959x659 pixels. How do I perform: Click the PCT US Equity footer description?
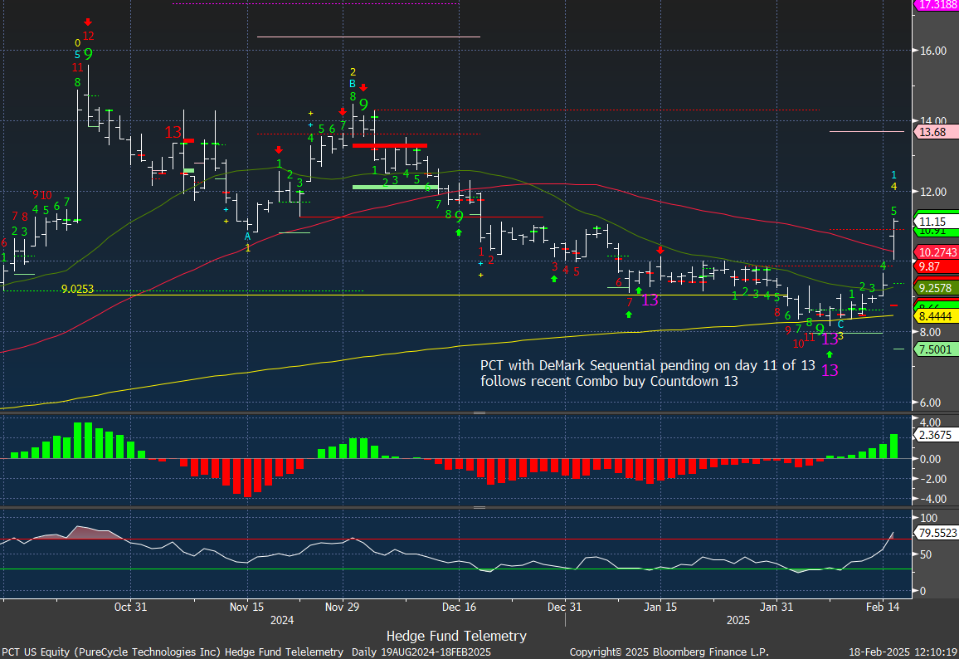(246, 652)
